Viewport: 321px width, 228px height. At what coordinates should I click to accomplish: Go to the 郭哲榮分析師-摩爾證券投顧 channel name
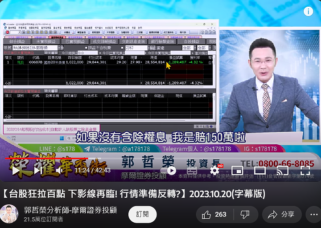point(70,210)
